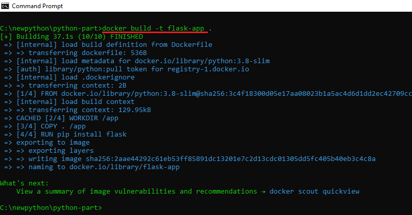Click the [1/4] FROM docker.io sha256 line

coord(208,94)
